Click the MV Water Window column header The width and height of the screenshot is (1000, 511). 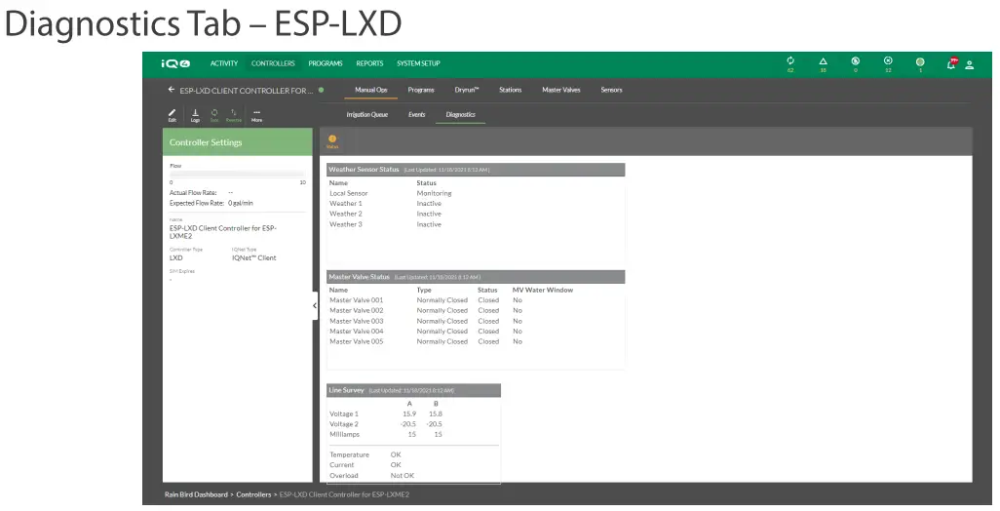point(543,291)
